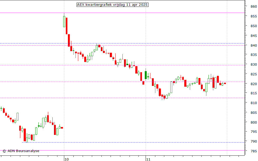
Task: Click the chart title 'AEX kwartiergrafiek vrijdag 11 apr 2025'
Action: (112, 5)
